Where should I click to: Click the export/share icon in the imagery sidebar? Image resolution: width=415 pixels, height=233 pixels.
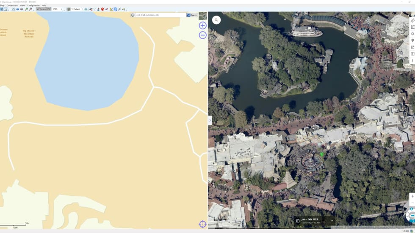pos(412,47)
